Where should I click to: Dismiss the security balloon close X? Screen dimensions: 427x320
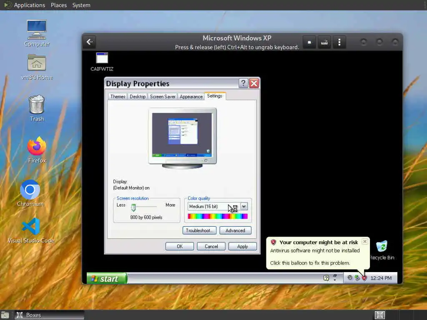point(365,241)
